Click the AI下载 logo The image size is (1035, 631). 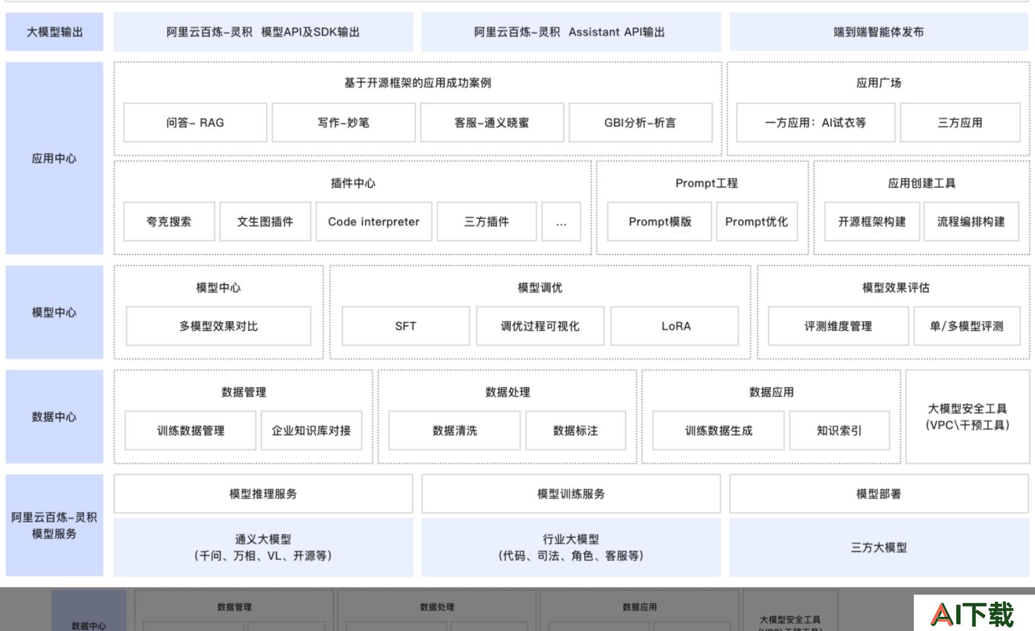tap(973, 613)
